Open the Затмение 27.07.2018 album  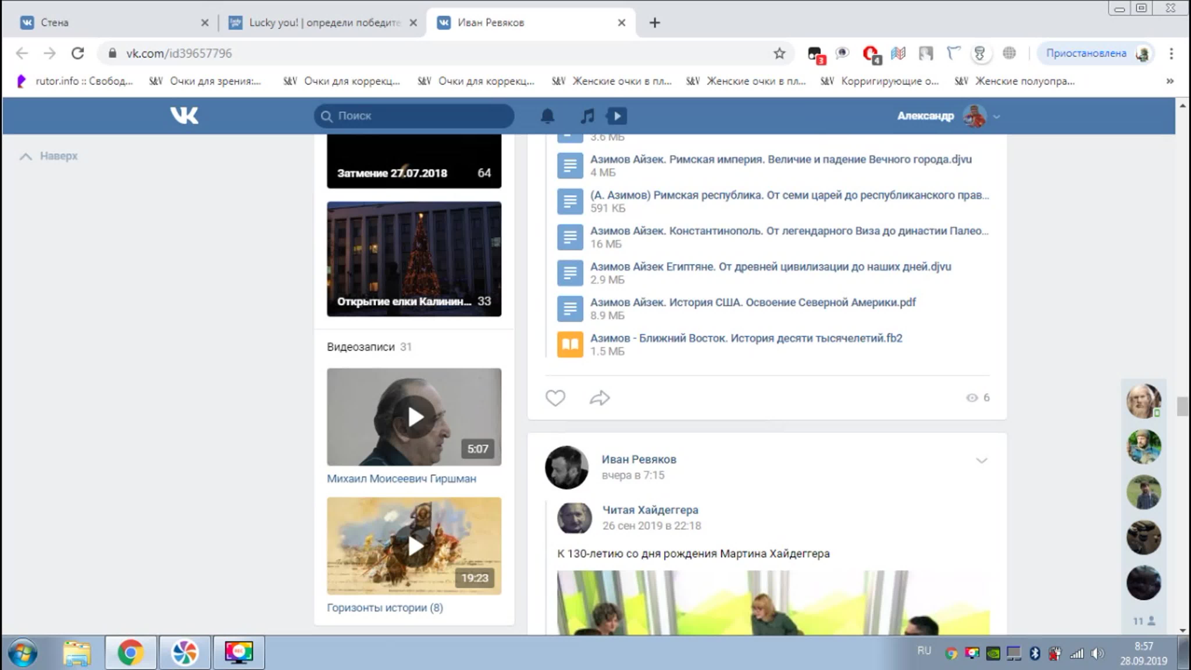414,161
